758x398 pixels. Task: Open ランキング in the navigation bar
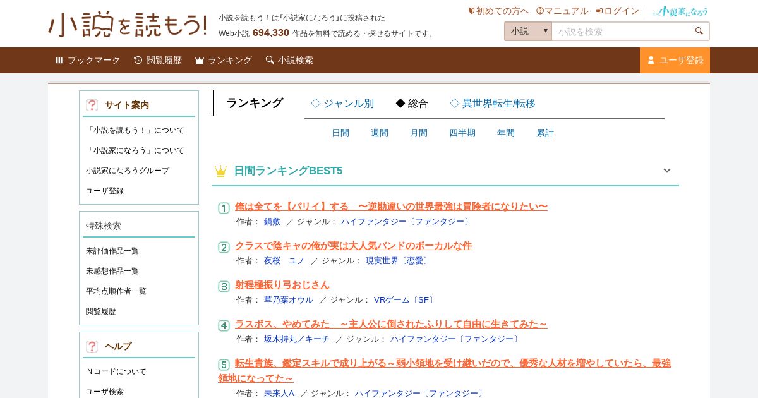224,60
